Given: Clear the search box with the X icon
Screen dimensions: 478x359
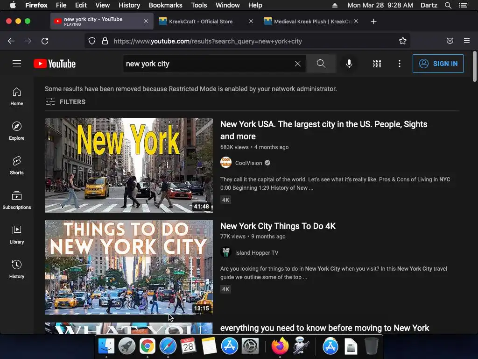Looking at the screenshot, I should coord(297,64).
